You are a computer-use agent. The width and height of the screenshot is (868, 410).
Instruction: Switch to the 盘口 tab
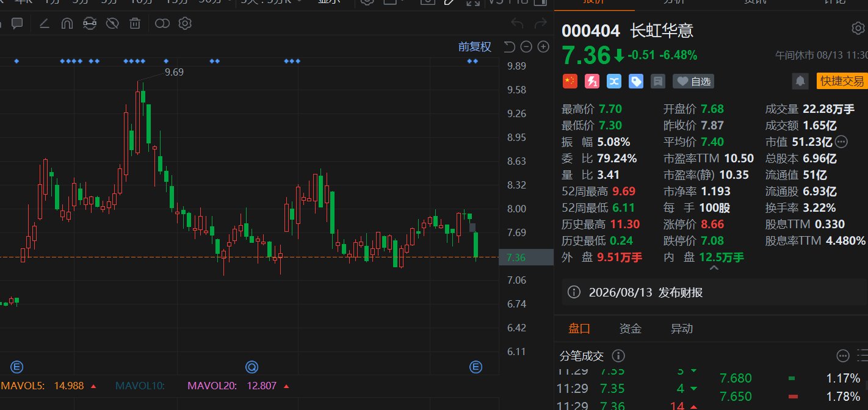(579, 329)
